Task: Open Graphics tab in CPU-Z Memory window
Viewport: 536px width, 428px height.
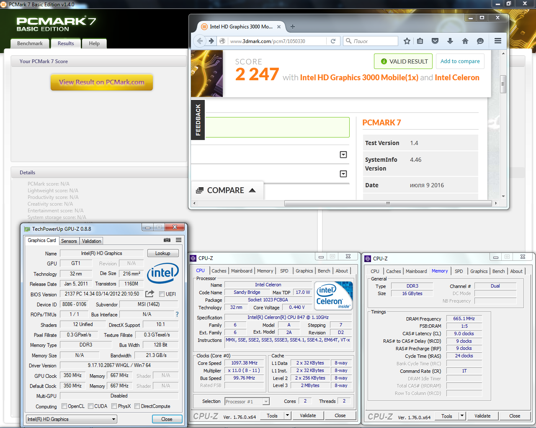Action: [x=479, y=271]
